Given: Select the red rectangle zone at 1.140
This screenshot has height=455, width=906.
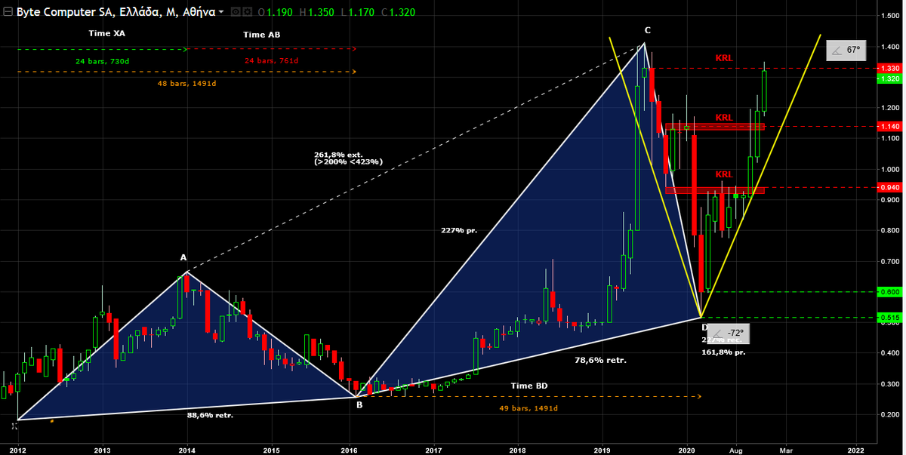Looking at the screenshot, I should (x=715, y=127).
